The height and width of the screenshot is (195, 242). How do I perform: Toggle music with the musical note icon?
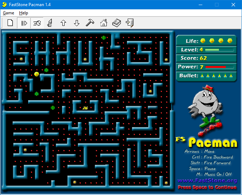click(50, 23)
